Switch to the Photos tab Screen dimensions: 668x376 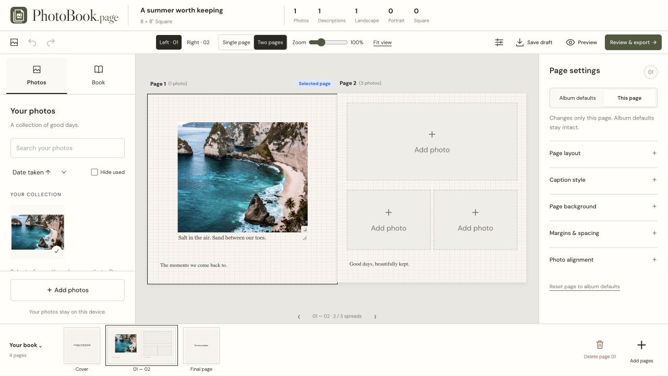pos(37,76)
